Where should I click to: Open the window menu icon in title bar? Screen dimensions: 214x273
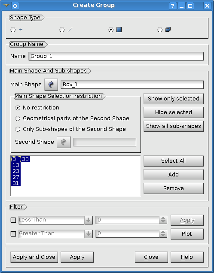(15, 6)
